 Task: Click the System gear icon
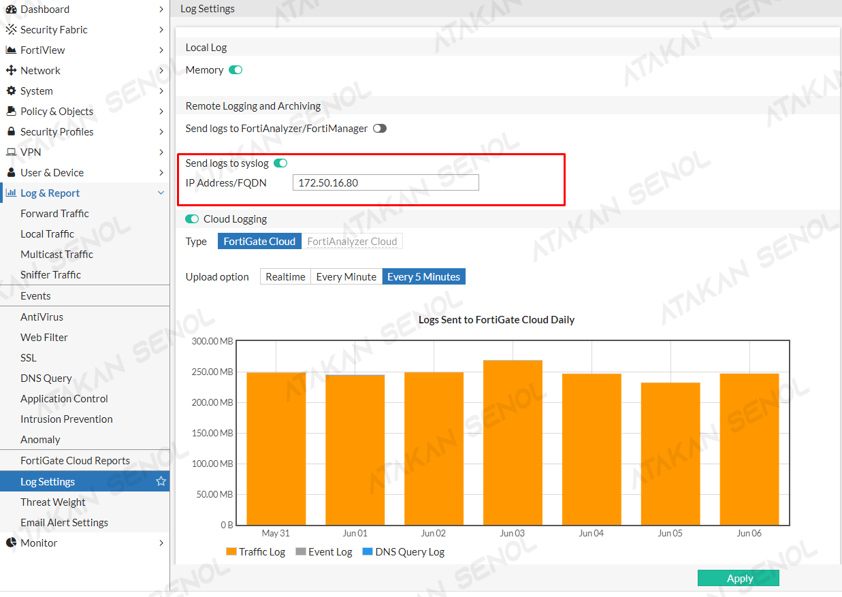[11, 91]
